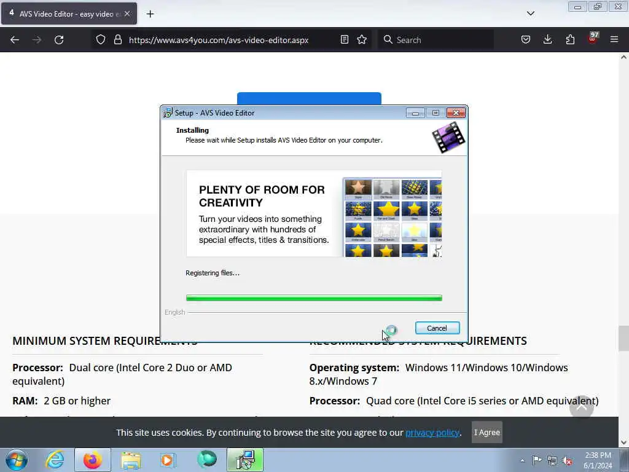
Task: Click the page scrollbar down arrow
Action: 623,442
